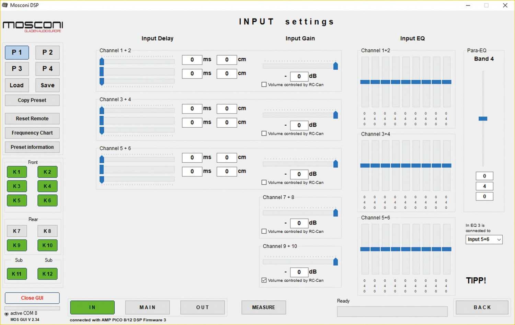Click Channel 3 + 4 gain slider handle
Screen dimensions: 515x325
(335, 115)
